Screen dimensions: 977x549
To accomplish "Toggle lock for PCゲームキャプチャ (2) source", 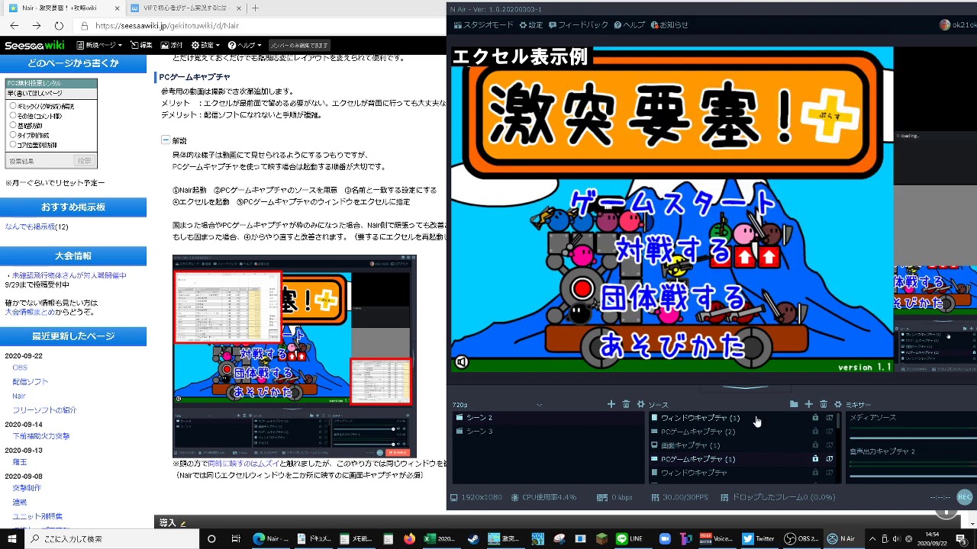I will pos(815,432).
